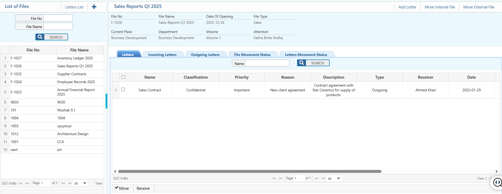The height and width of the screenshot is (194, 502).
Task: Select the Supplier Contracts file row
Action: point(72,74)
